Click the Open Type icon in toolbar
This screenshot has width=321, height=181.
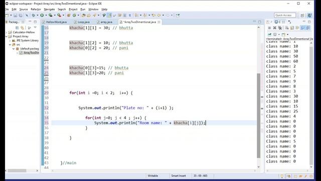tap(83, 15)
